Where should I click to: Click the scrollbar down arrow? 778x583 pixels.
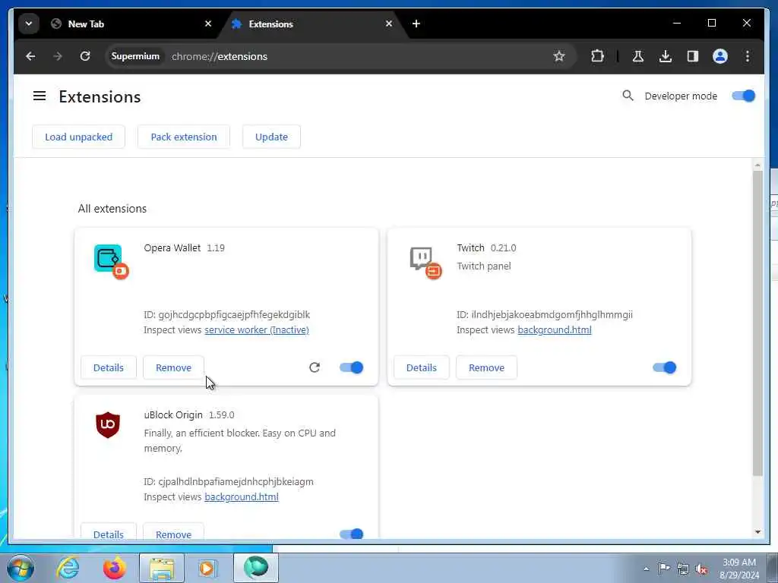click(x=757, y=532)
